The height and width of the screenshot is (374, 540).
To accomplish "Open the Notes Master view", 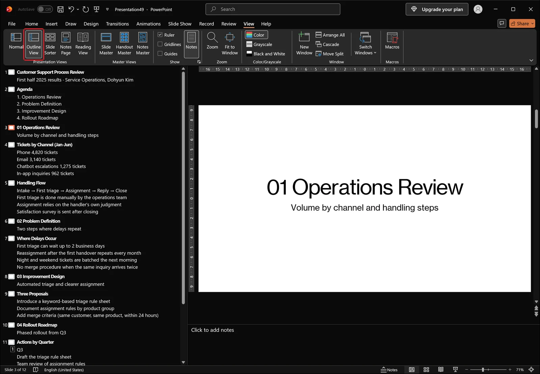I will (x=142, y=44).
